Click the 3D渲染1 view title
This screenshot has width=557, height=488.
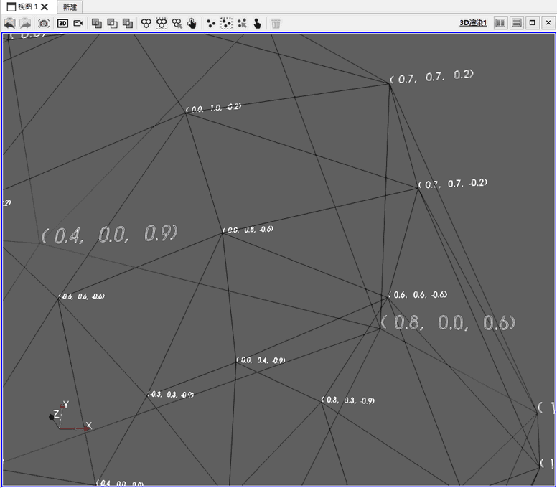click(473, 23)
